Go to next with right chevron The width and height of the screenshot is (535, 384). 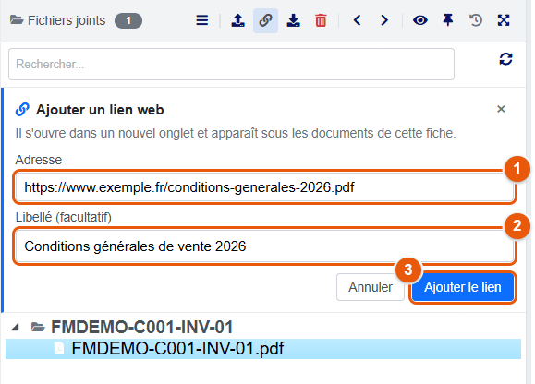tap(384, 20)
